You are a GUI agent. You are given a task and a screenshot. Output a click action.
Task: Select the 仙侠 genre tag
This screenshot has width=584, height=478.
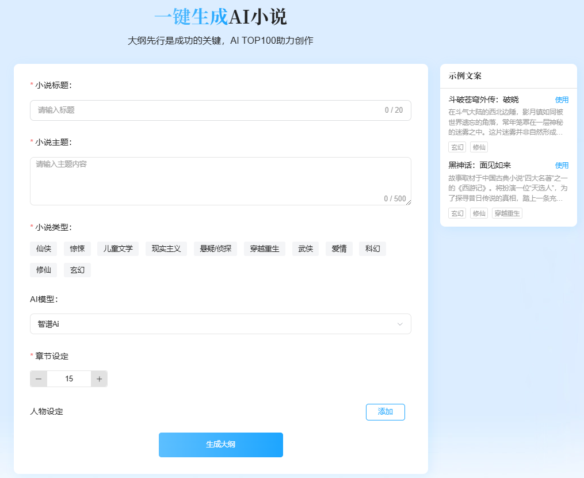tap(44, 248)
